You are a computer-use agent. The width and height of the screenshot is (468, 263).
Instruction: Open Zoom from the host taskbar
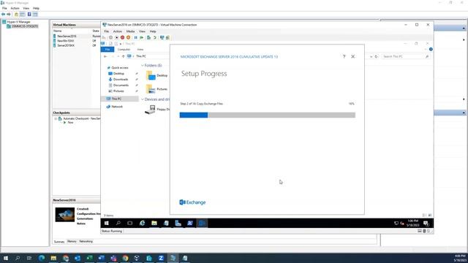(161, 258)
